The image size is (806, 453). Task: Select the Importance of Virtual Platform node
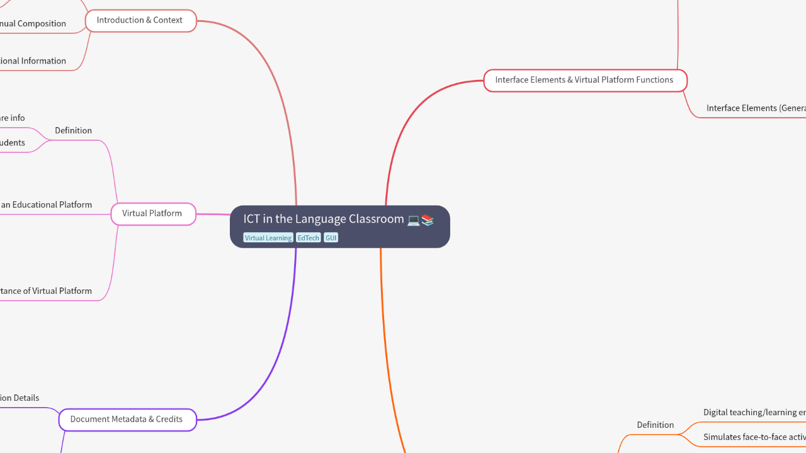[45, 291]
